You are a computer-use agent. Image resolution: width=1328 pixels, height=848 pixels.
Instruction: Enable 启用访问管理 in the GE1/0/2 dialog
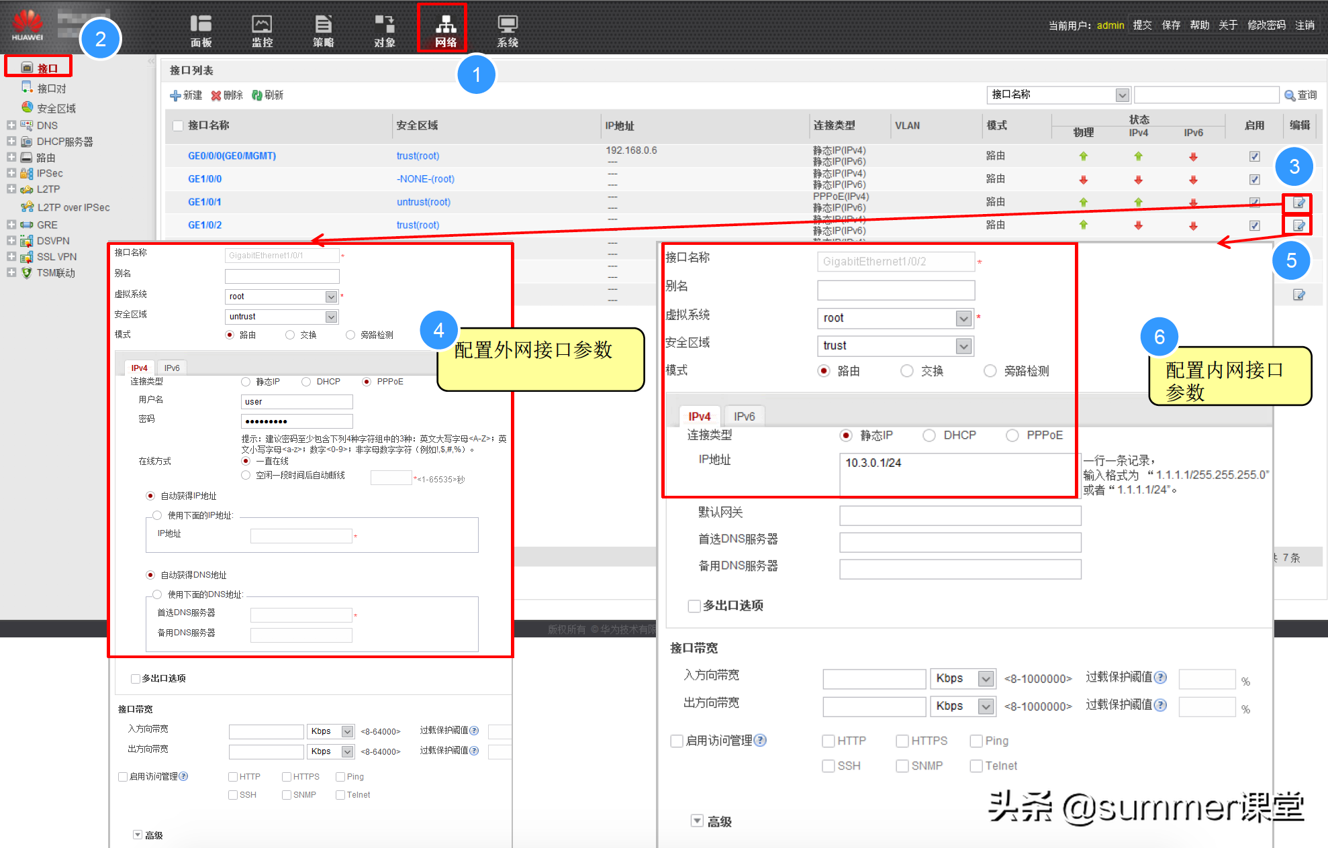(677, 741)
